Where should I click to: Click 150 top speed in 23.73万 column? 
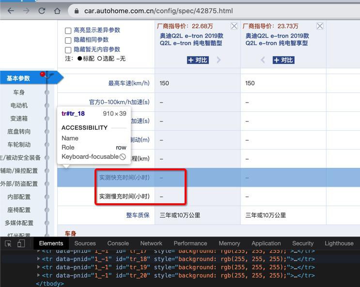tap(250, 83)
